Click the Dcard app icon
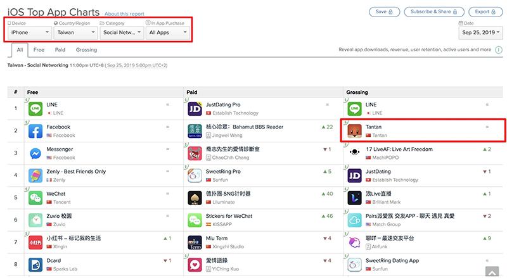This screenshot has width=507, height=278. pos(35,264)
